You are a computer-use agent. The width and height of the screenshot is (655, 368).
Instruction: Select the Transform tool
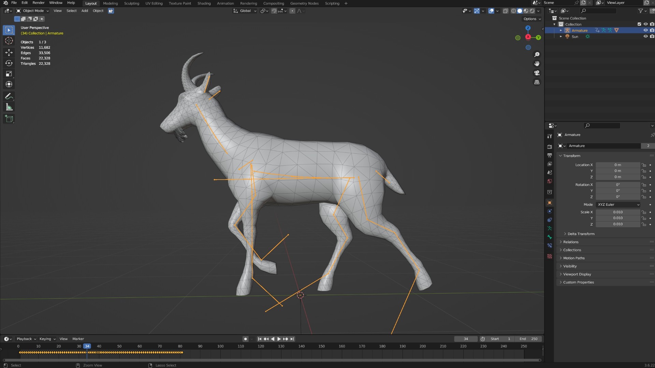tap(9, 84)
